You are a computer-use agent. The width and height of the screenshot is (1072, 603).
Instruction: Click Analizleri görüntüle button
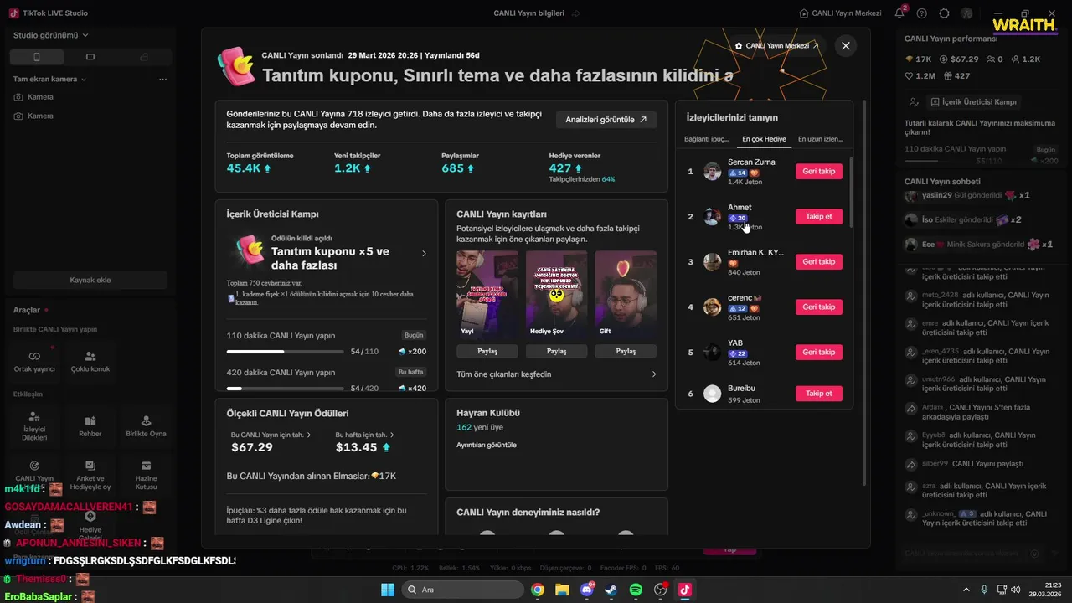click(x=606, y=120)
